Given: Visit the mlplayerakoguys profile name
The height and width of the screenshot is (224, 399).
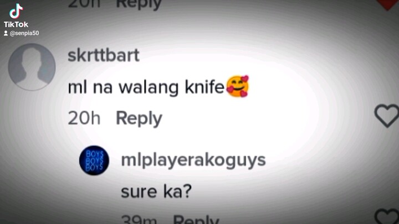Looking at the screenshot, I should [193, 160].
